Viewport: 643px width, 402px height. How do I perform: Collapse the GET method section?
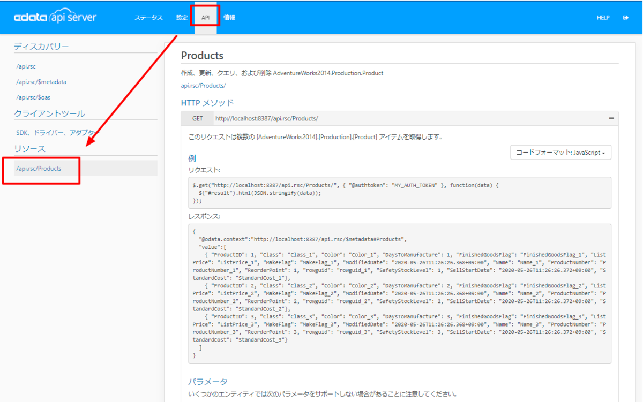pos(611,118)
